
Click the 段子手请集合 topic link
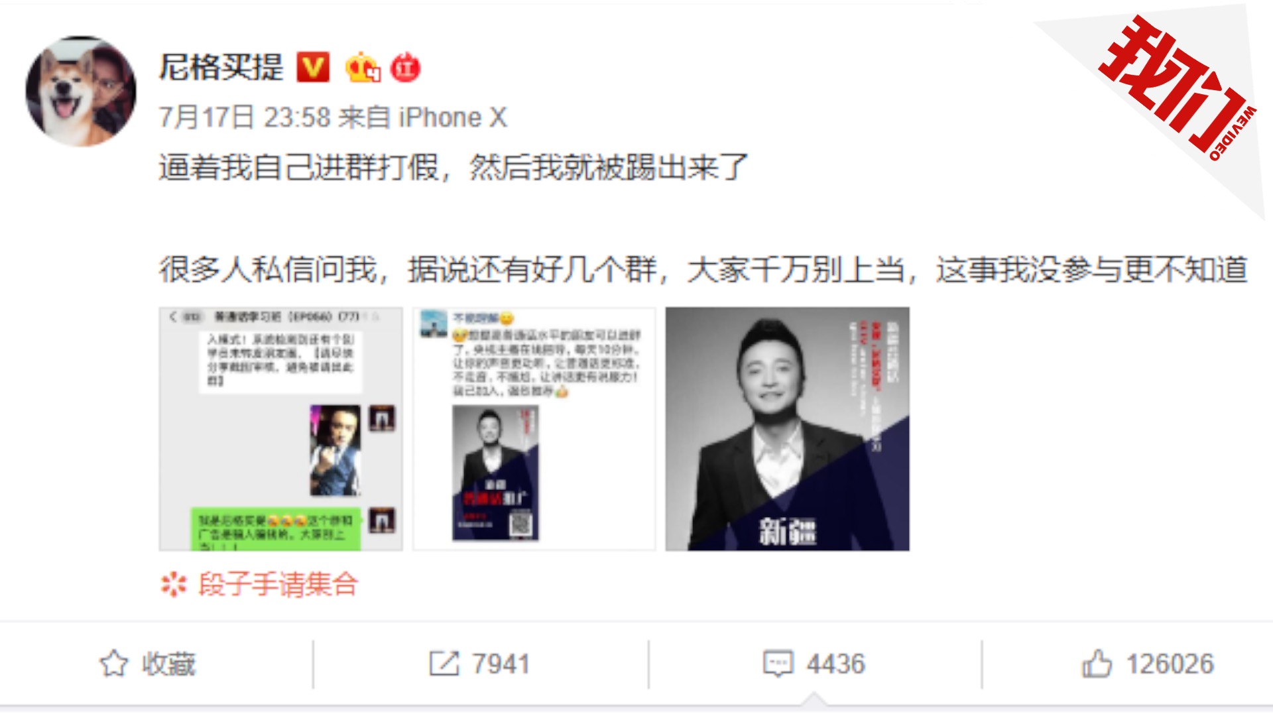278,585
